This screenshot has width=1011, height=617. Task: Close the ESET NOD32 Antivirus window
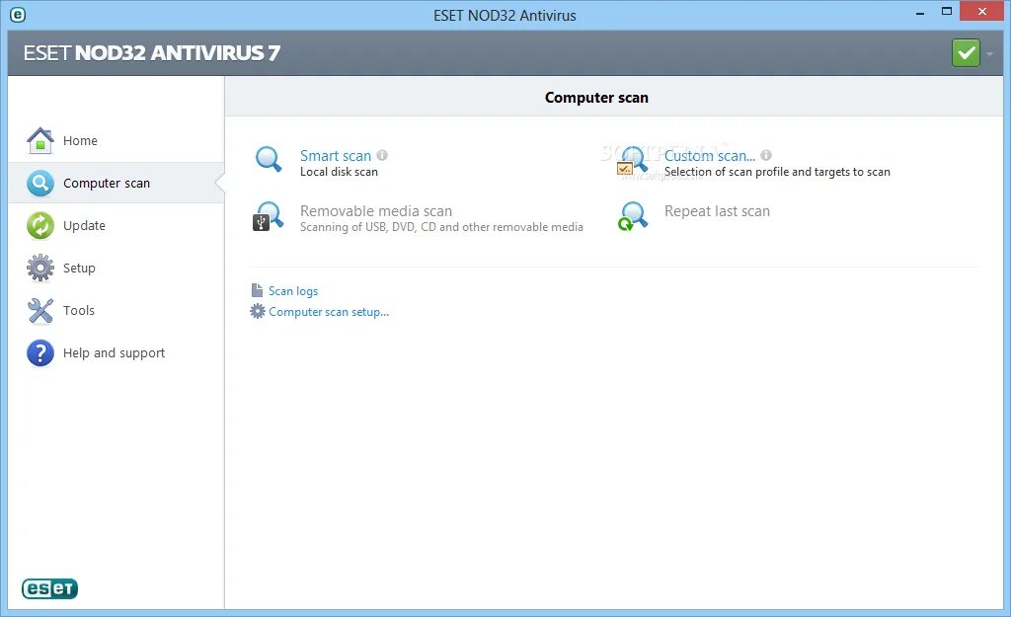[x=982, y=11]
